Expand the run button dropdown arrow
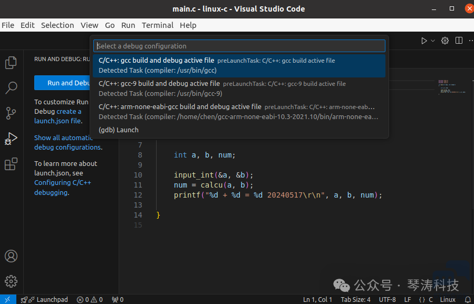474x304 pixels. pos(433,41)
